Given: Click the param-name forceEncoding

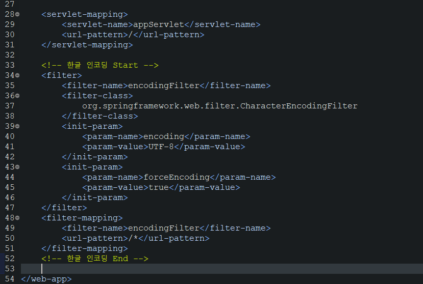Looking at the screenshot, I should [x=177, y=177].
